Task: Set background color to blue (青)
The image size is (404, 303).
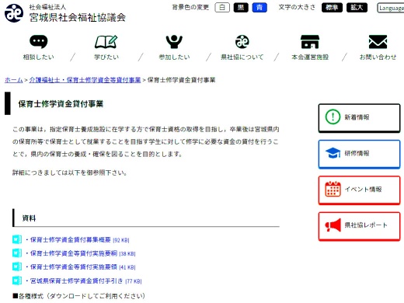Action: [x=259, y=8]
